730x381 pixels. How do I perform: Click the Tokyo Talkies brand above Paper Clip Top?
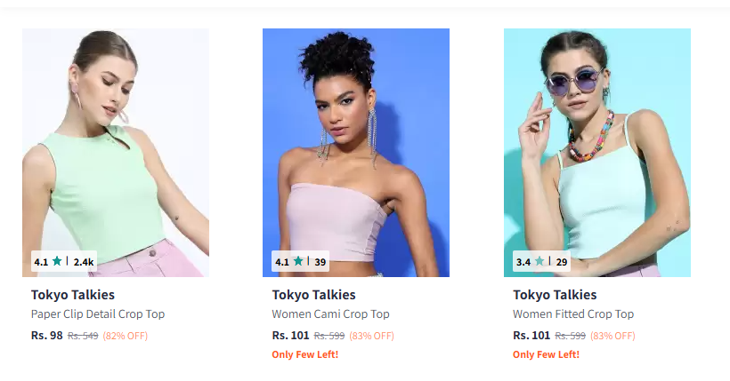click(73, 295)
